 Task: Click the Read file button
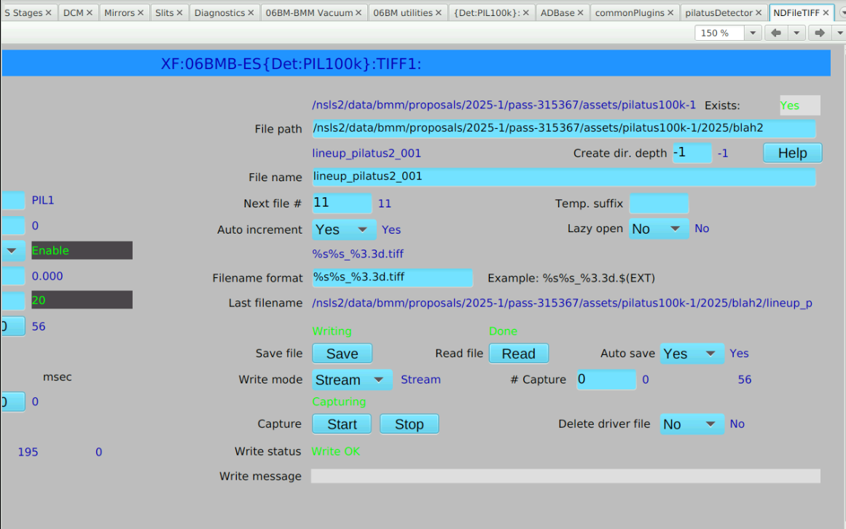[x=519, y=354]
